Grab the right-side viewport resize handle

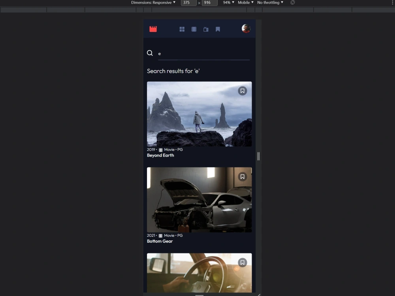click(x=258, y=156)
